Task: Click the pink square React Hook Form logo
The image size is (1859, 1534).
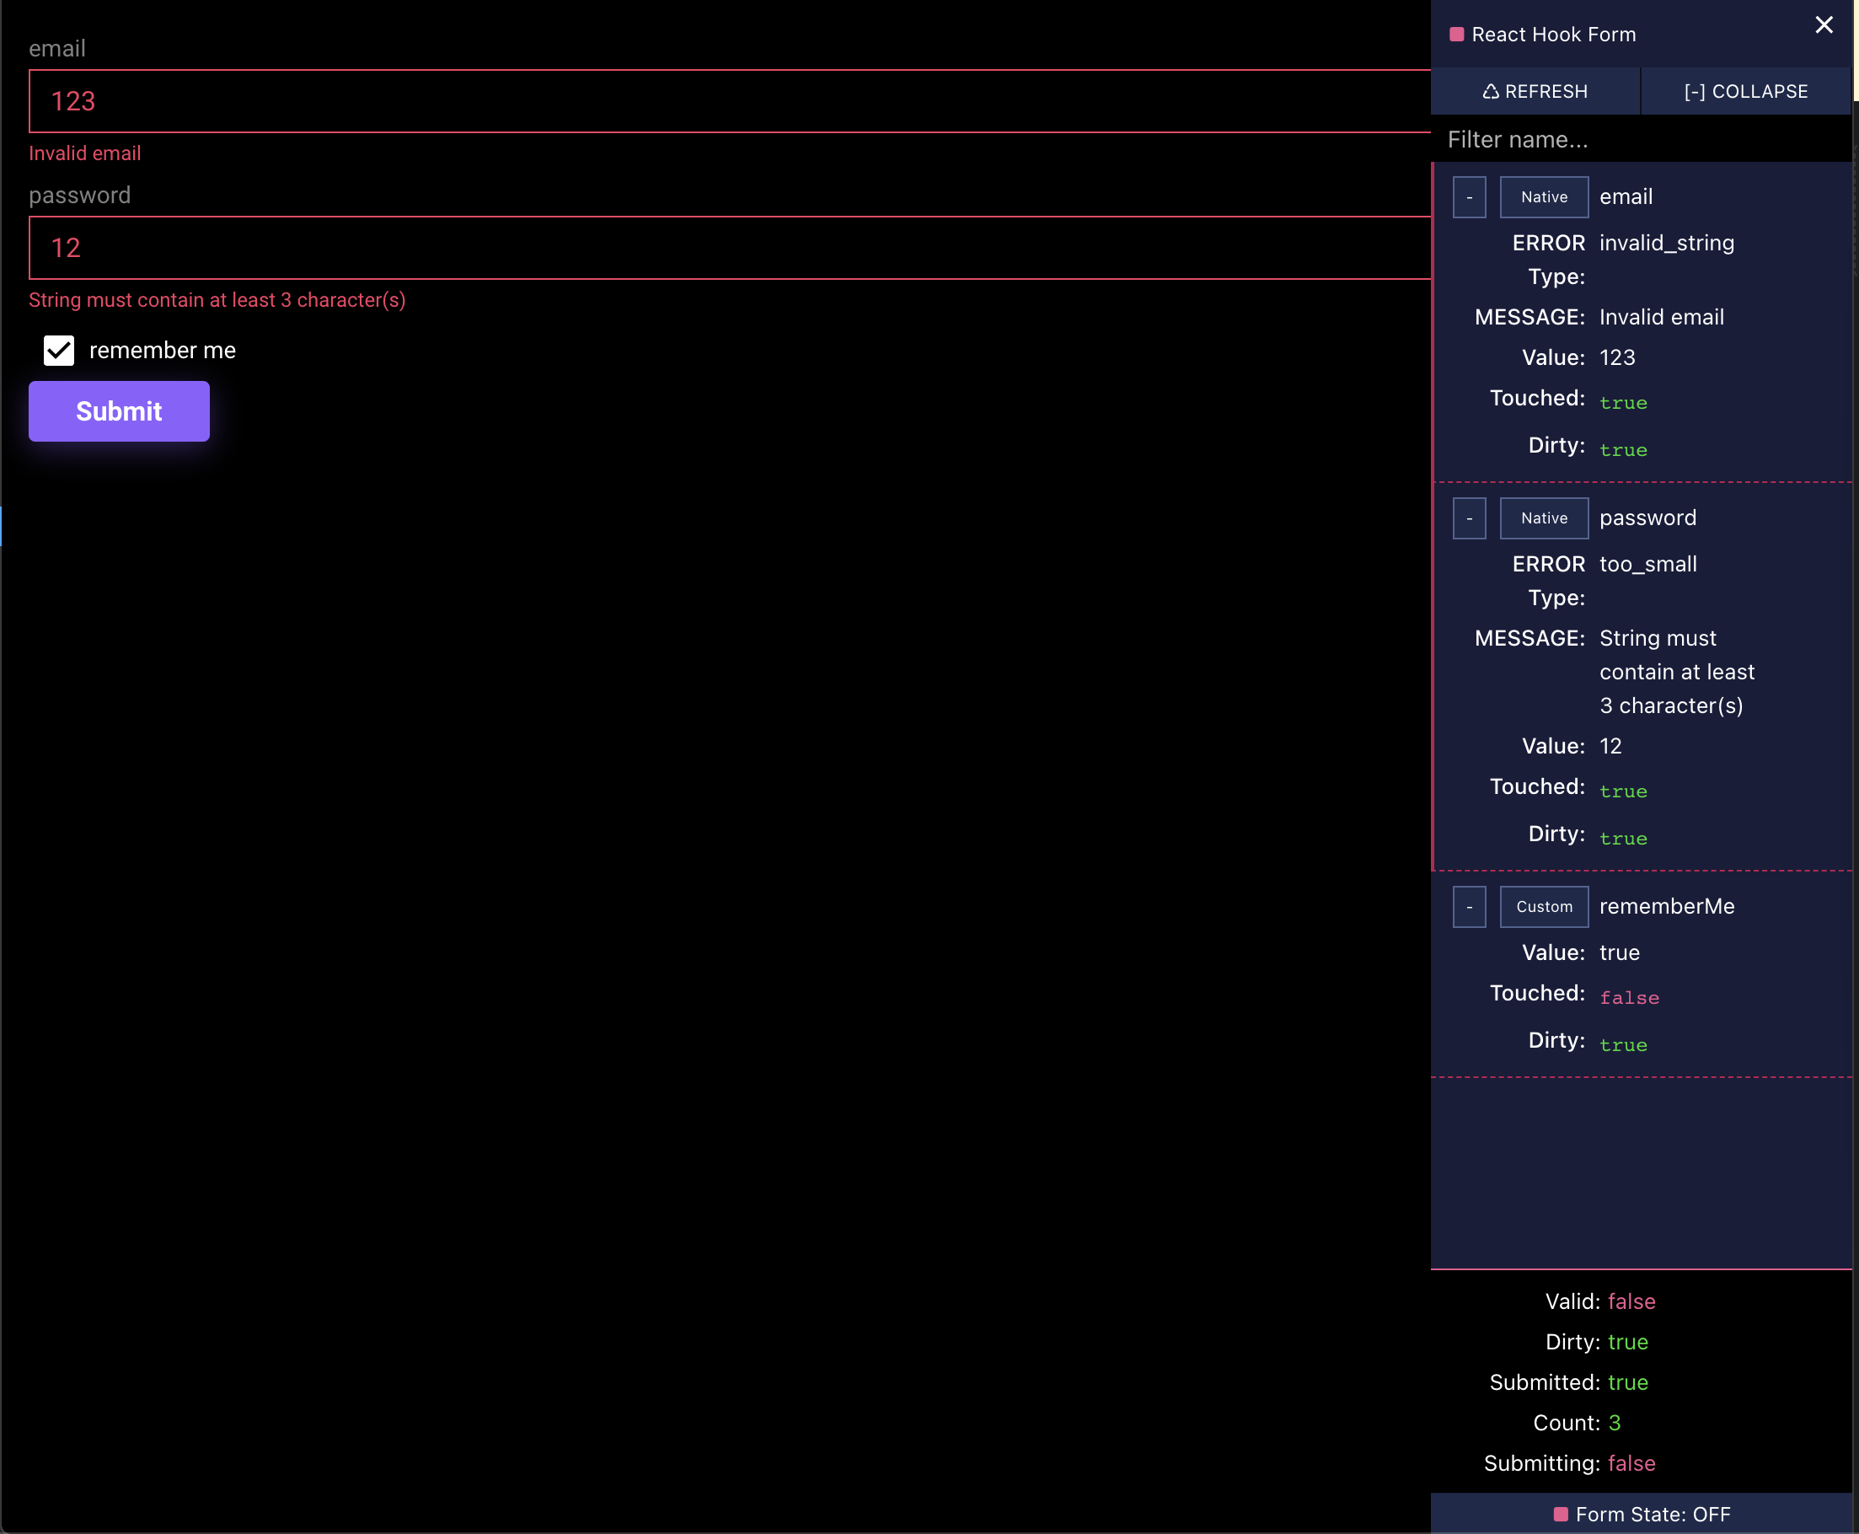Action: (1457, 35)
